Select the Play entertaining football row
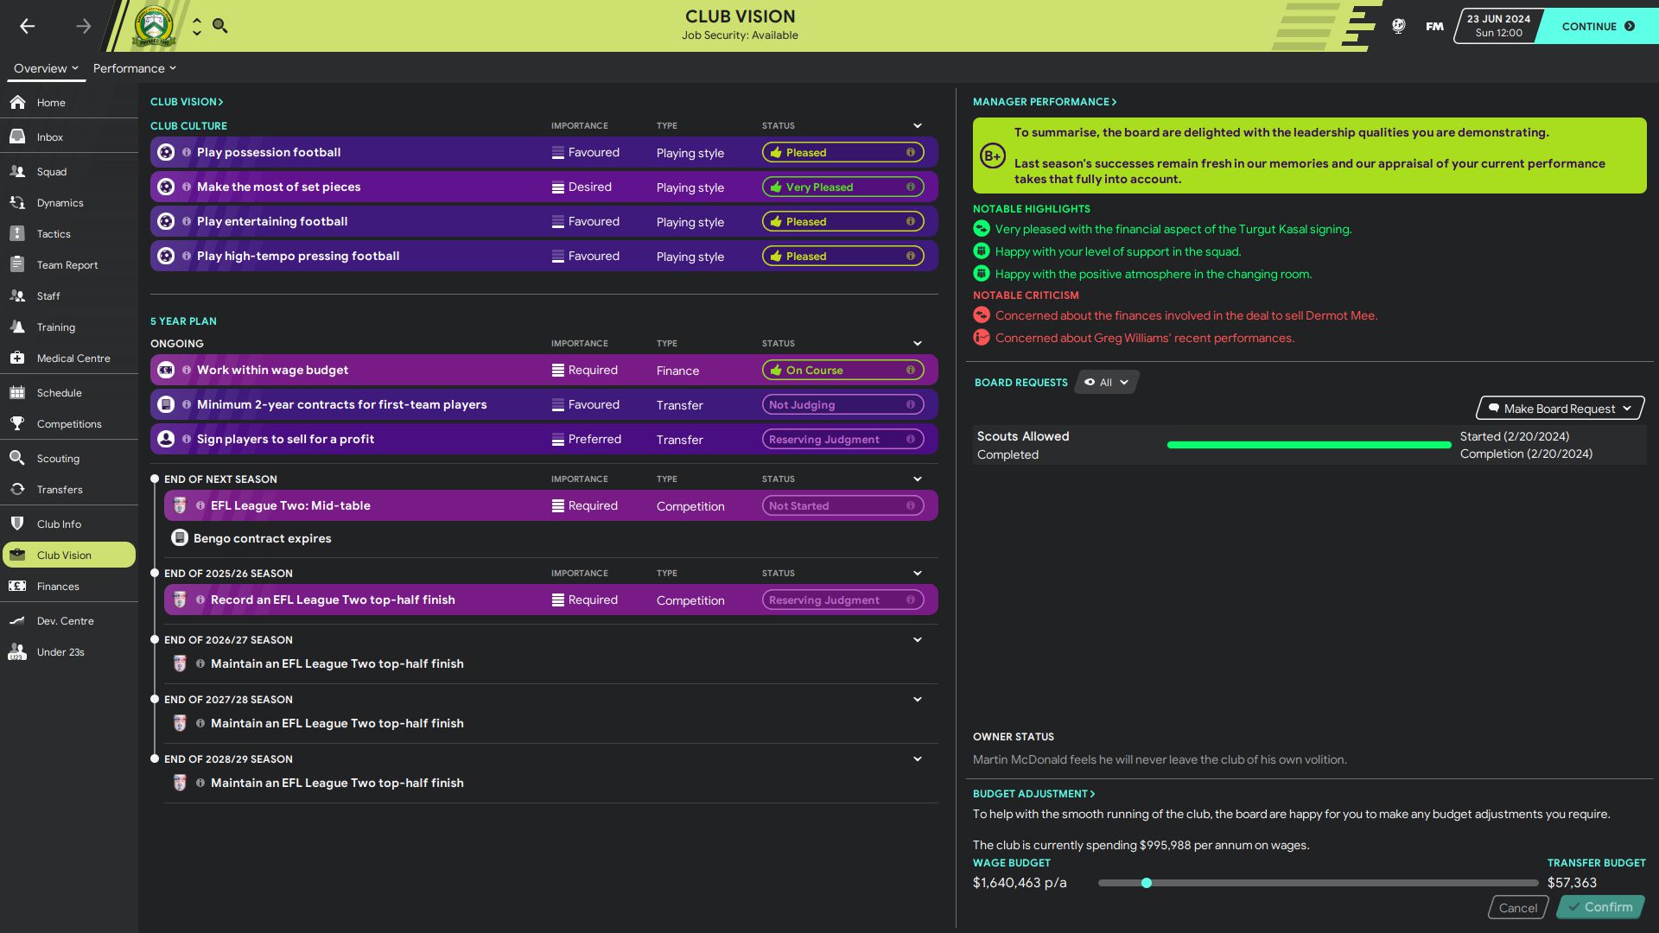The image size is (1659, 933). point(544,221)
